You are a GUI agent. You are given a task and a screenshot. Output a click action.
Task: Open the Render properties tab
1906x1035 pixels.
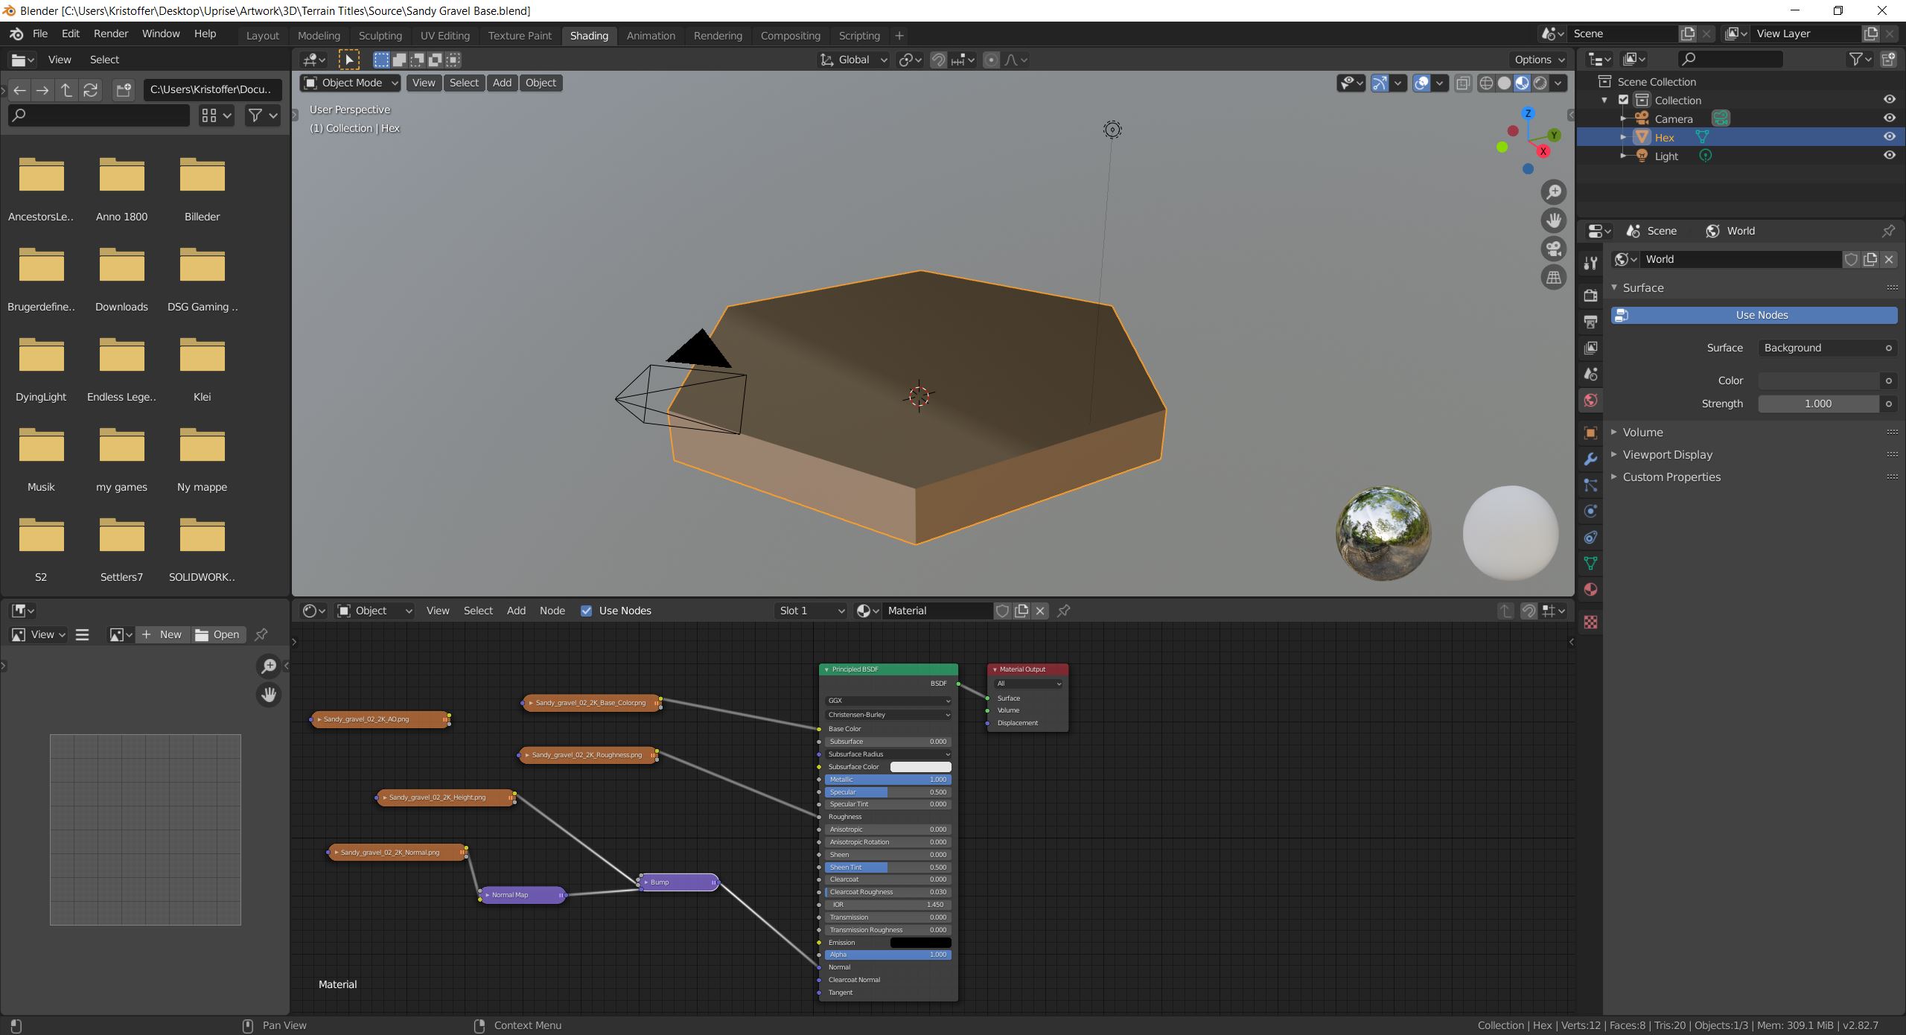click(1590, 295)
